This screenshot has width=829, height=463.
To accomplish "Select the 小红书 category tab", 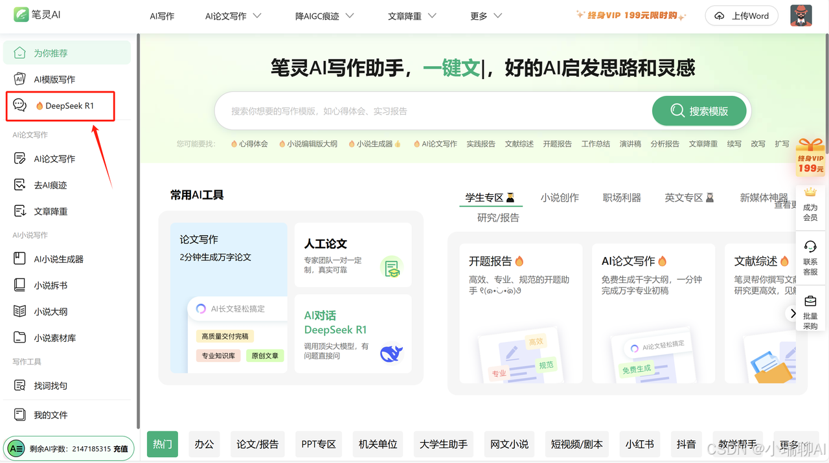I will tap(640, 444).
